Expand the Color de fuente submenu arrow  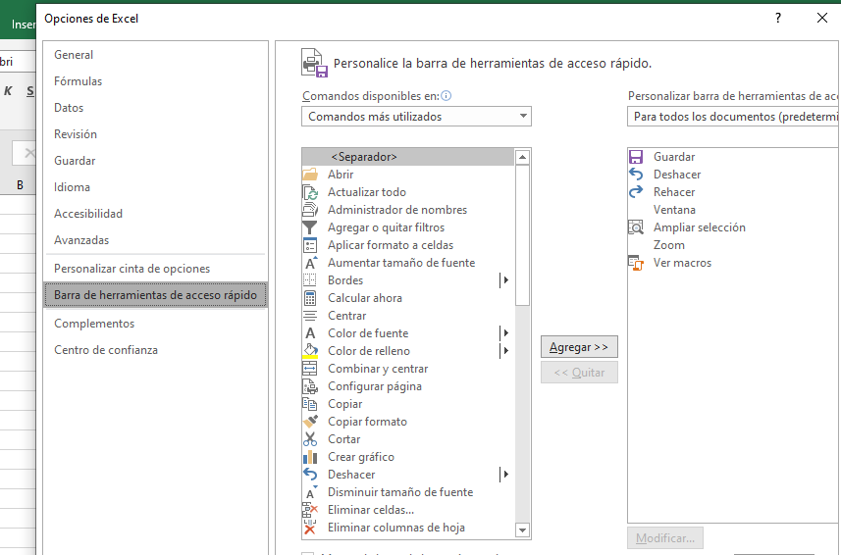504,333
